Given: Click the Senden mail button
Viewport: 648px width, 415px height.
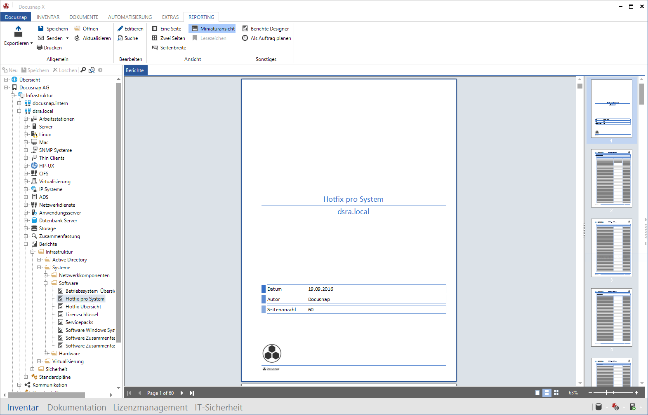Looking at the screenshot, I should coord(50,38).
